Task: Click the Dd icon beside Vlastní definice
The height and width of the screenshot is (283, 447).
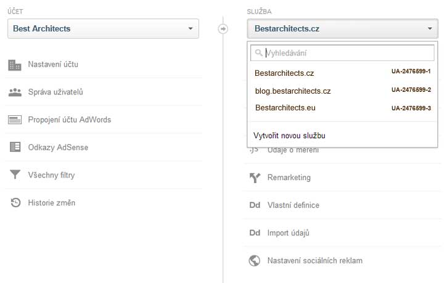Action: (x=255, y=205)
